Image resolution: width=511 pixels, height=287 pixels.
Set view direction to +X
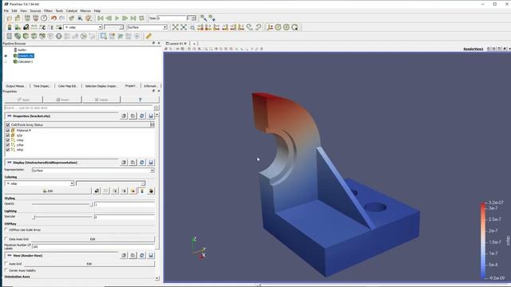200,27
